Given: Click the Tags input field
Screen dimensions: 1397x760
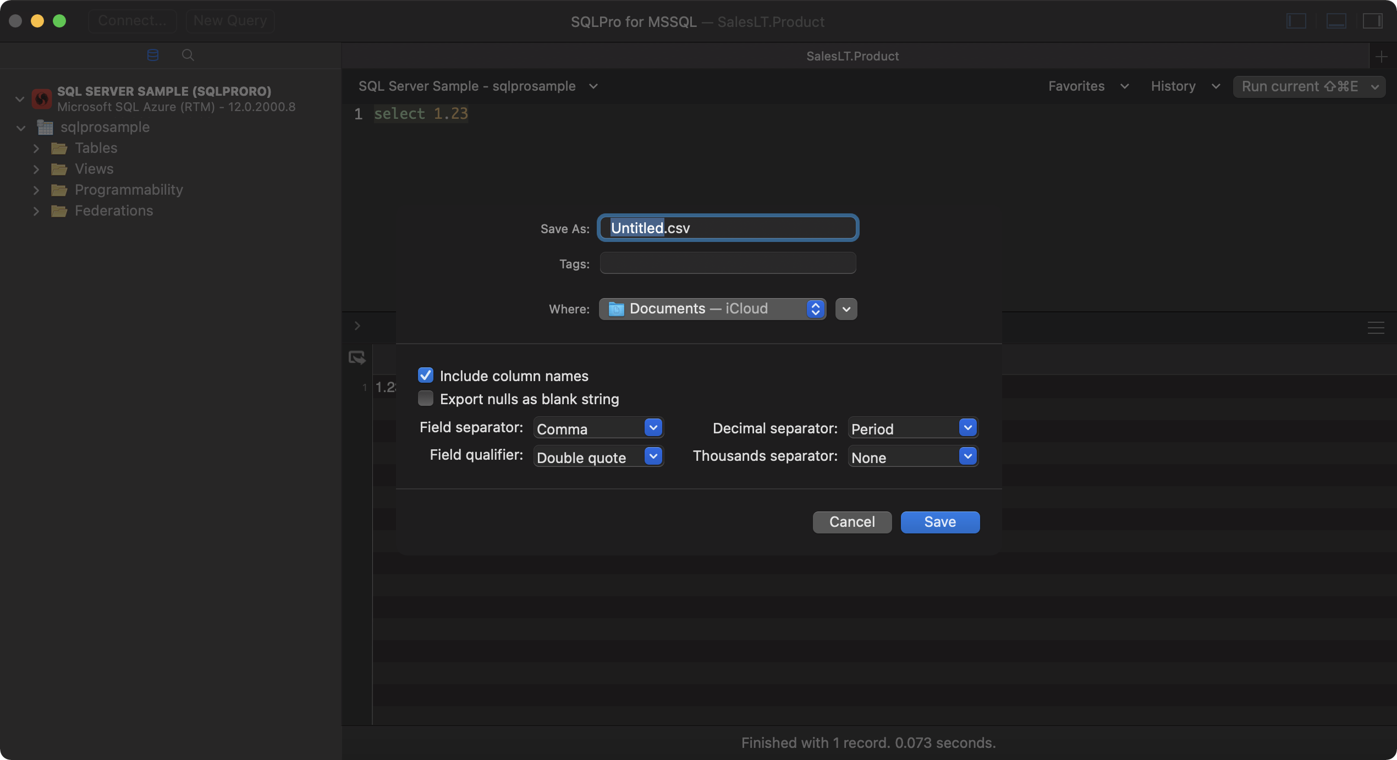Looking at the screenshot, I should (x=727, y=263).
